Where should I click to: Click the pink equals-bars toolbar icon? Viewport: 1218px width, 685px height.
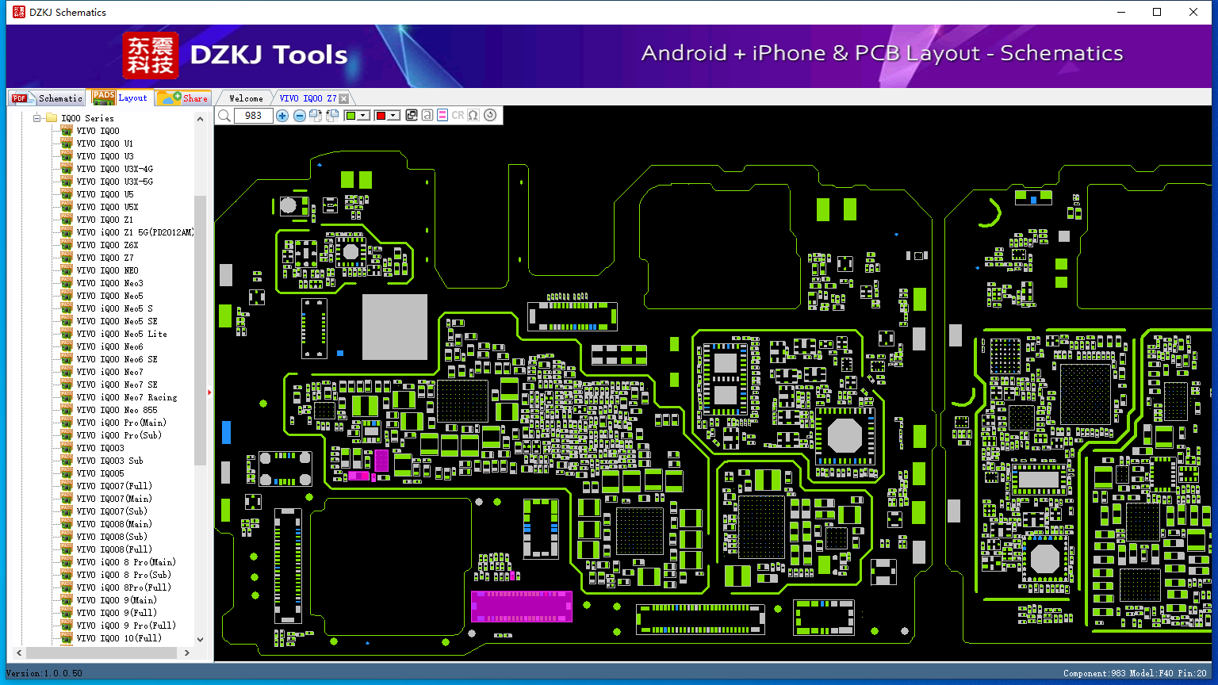tap(442, 116)
